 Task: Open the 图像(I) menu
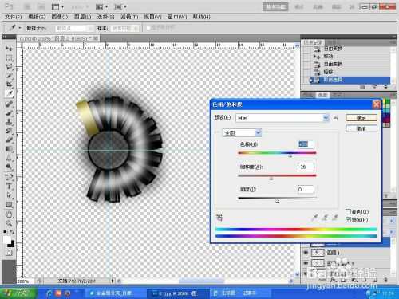tap(60, 17)
